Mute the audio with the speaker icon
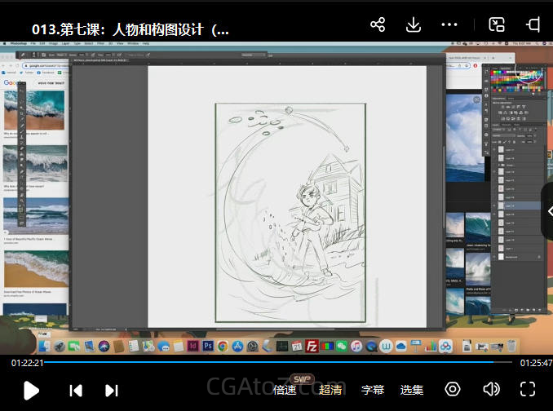This screenshot has width=553, height=411. coord(491,389)
